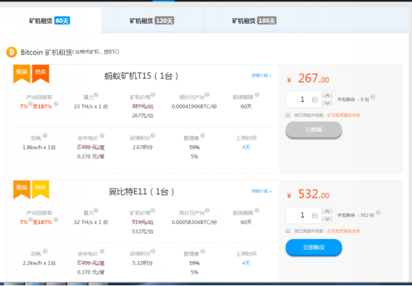Check contract agreement box under ¥267.00
412x286 pixels.
click(x=288, y=115)
